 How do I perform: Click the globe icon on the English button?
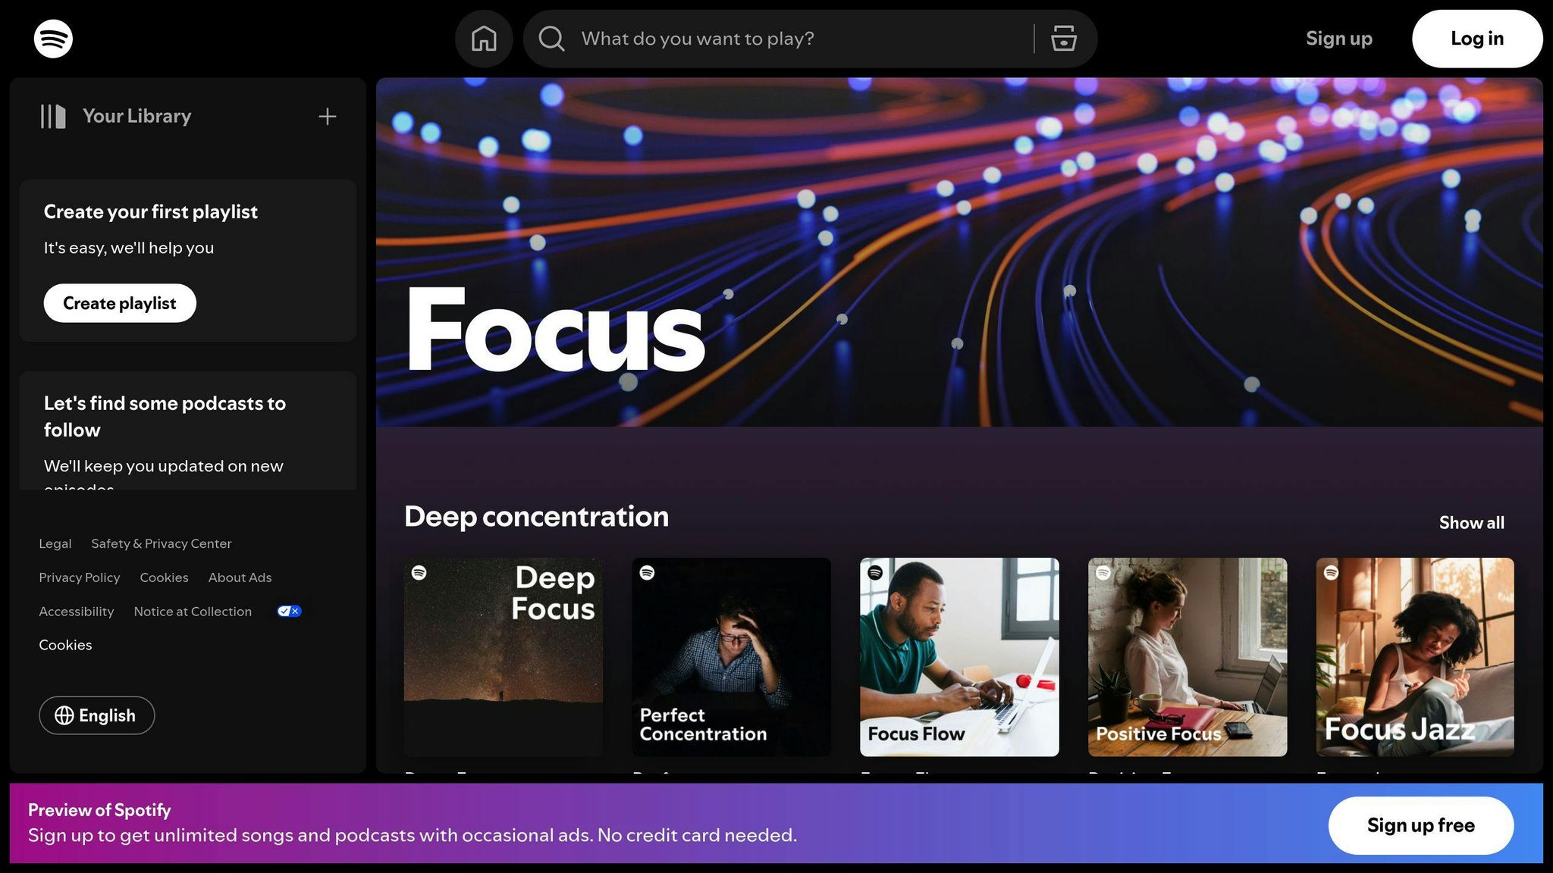[x=65, y=715]
